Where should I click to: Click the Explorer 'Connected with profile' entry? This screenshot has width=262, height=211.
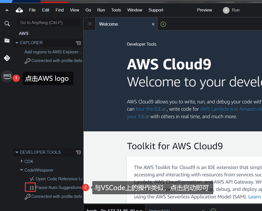tap(57, 61)
